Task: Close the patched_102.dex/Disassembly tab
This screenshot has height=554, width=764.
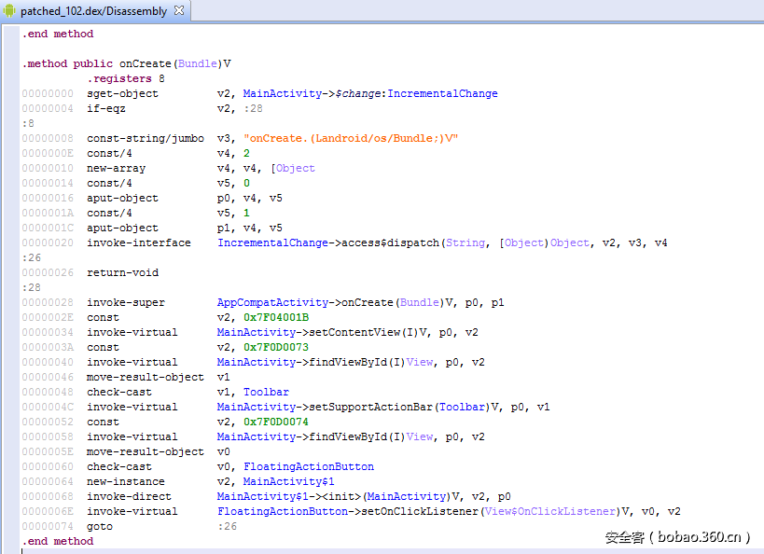Action: point(179,11)
